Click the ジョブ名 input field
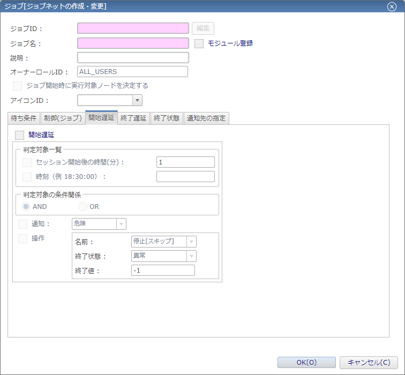Screen dimensions: 405x375 133,43
